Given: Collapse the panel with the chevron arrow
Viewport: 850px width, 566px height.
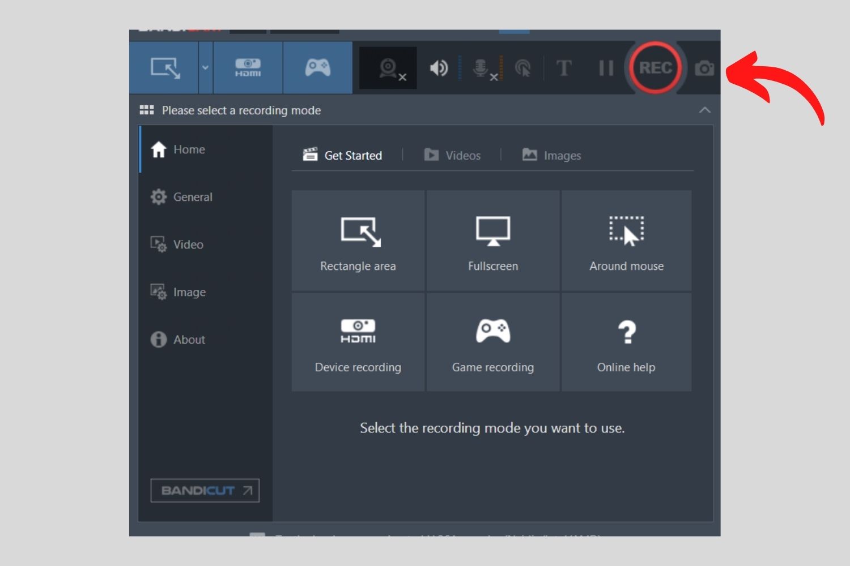Looking at the screenshot, I should tap(705, 110).
